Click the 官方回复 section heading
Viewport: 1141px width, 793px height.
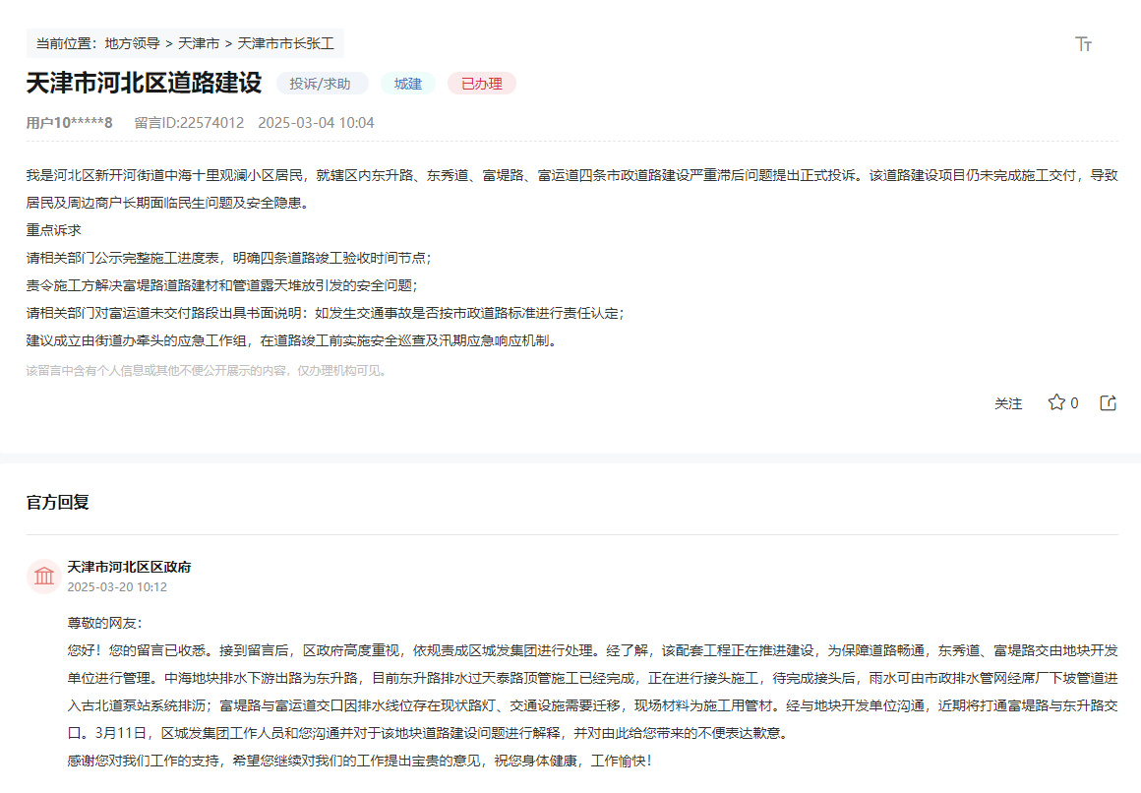click(57, 502)
